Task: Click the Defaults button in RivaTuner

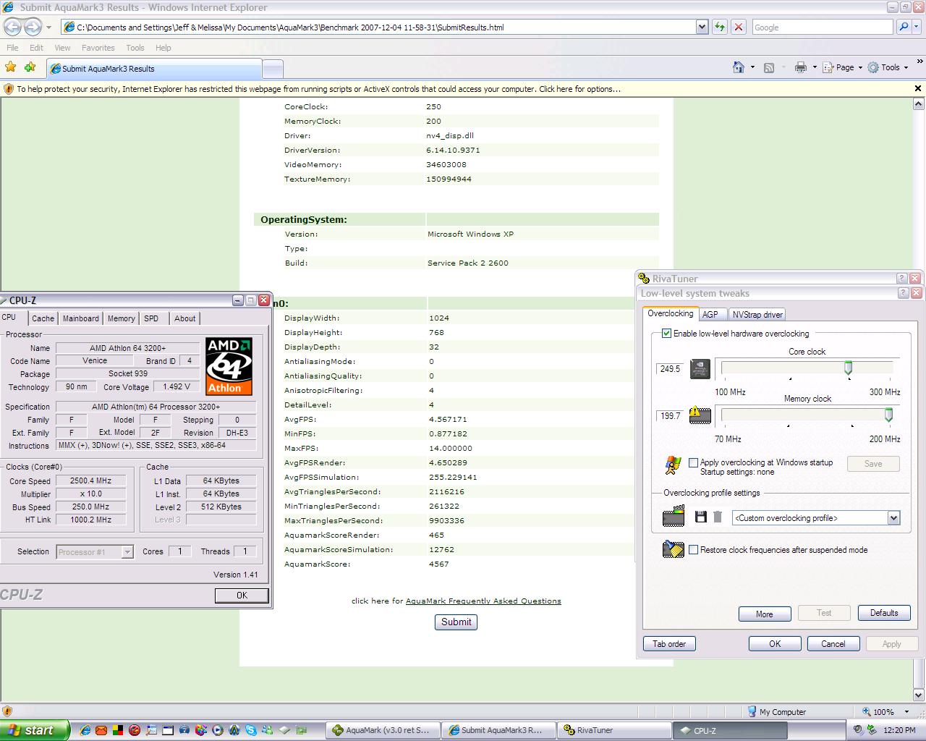Action: (883, 613)
